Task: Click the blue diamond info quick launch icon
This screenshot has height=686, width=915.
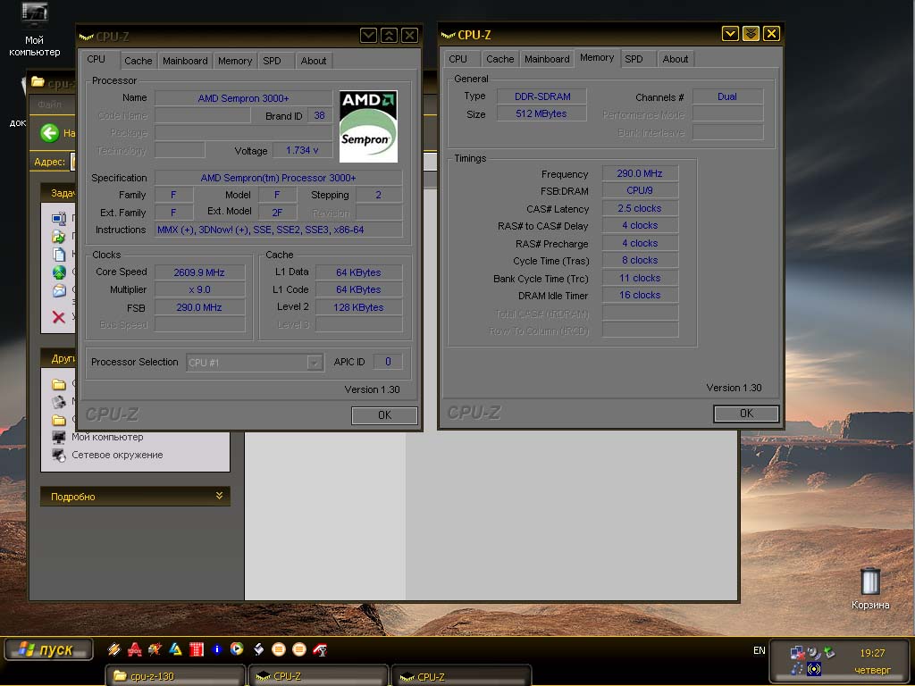Action: click(216, 648)
